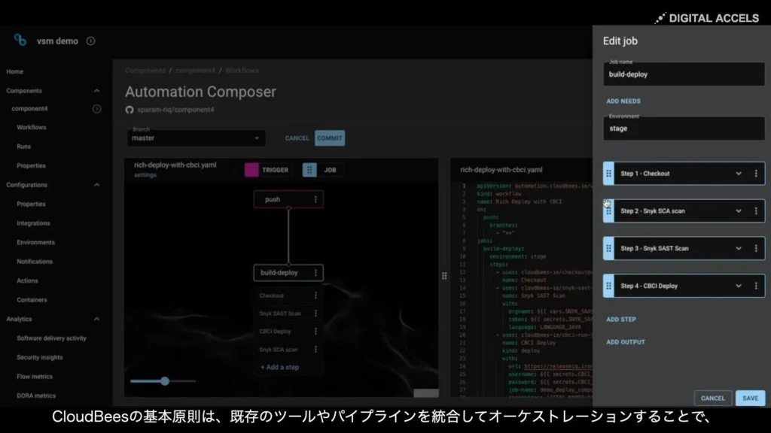Expand Step 4 - CBCI Deploy details

pos(739,286)
